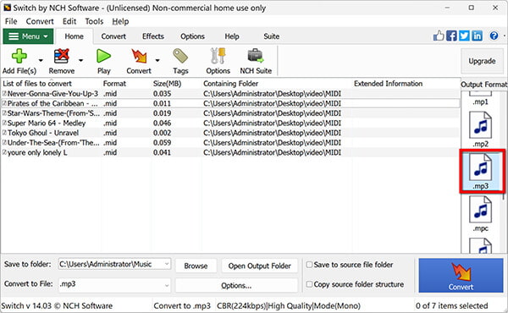
Task: Open the Edit menu
Action: (69, 21)
